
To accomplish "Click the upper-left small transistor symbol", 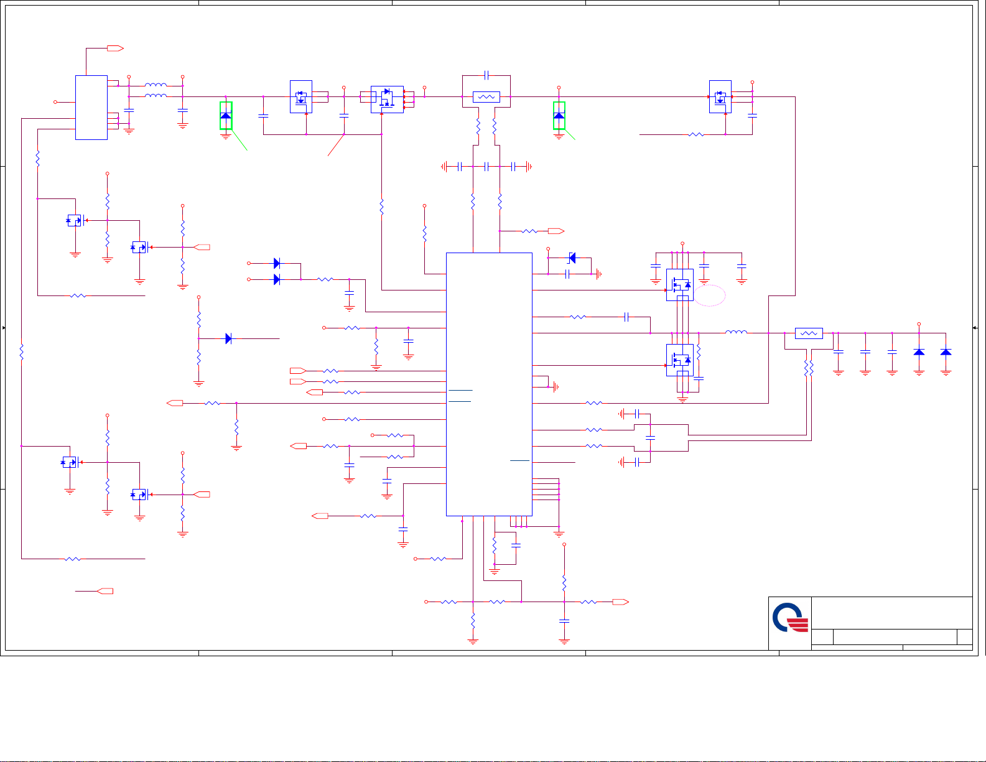I will tap(75, 220).
